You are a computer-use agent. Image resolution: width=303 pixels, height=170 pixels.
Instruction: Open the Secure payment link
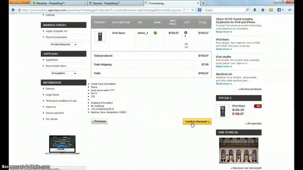[55, 113]
